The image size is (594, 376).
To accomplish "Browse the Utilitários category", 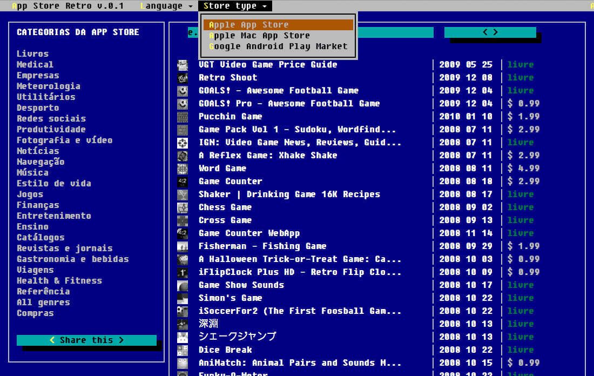I will [x=46, y=97].
